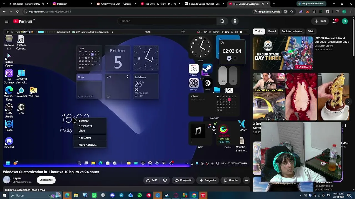Open Steam from the Windows taskbar
This screenshot has height=199, width=355.
click(x=167, y=195)
